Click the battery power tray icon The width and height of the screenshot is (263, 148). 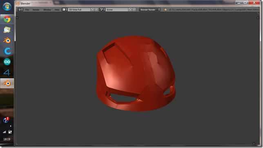pyautogui.click(x=10, y=132)
